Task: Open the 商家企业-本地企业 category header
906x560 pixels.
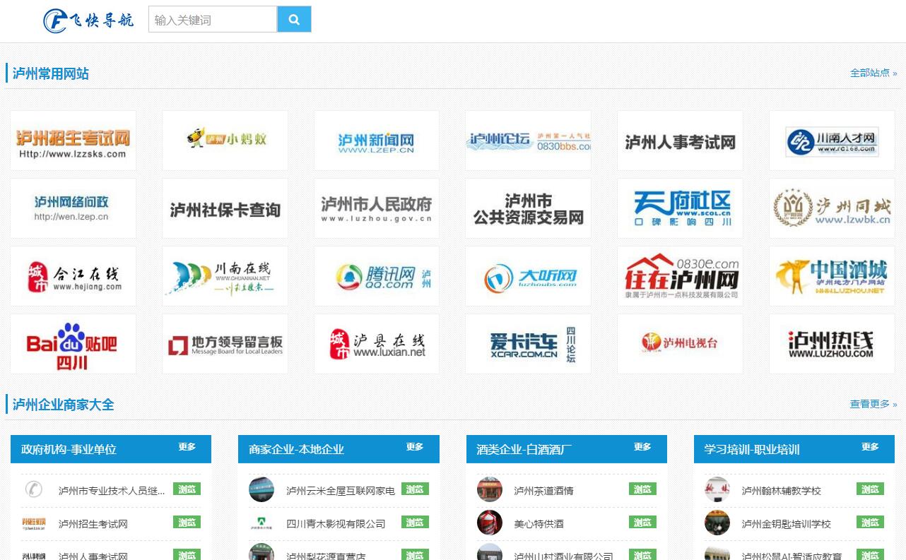Action: pyautogui.click(x=296, y=449)
